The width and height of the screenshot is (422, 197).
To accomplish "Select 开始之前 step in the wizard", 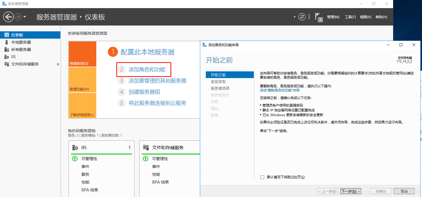I will pyautogui.click(x=230, y=75).
